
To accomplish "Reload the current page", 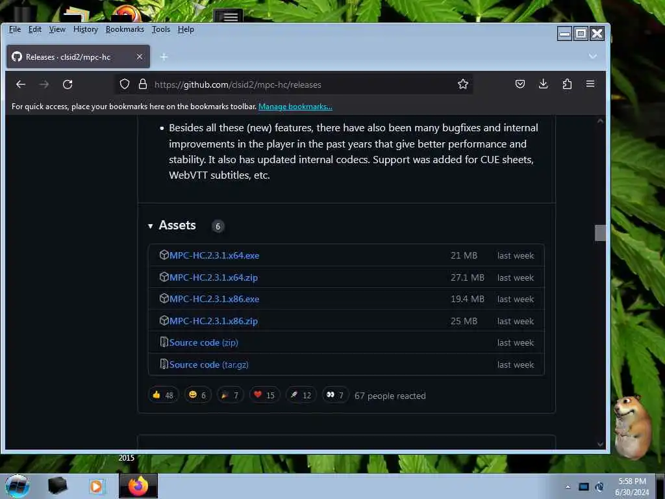I will click(68, 84).
